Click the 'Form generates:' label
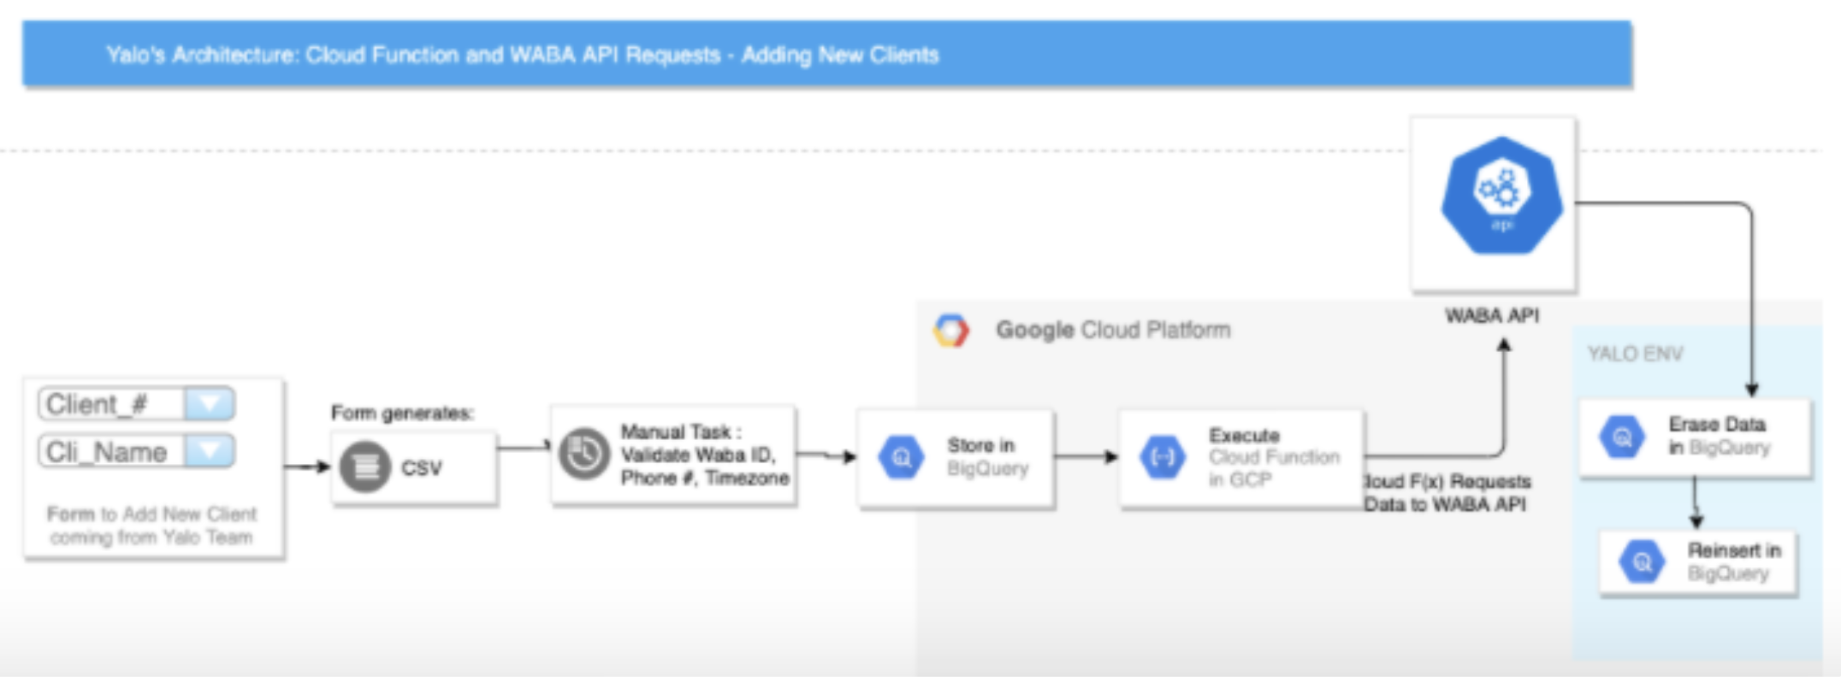Viewport: 1841px width, 687px height. coord(402,414)
